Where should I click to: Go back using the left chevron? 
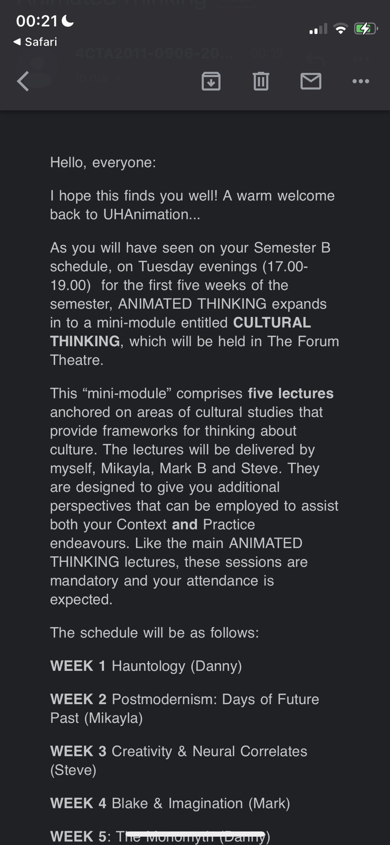23,81
